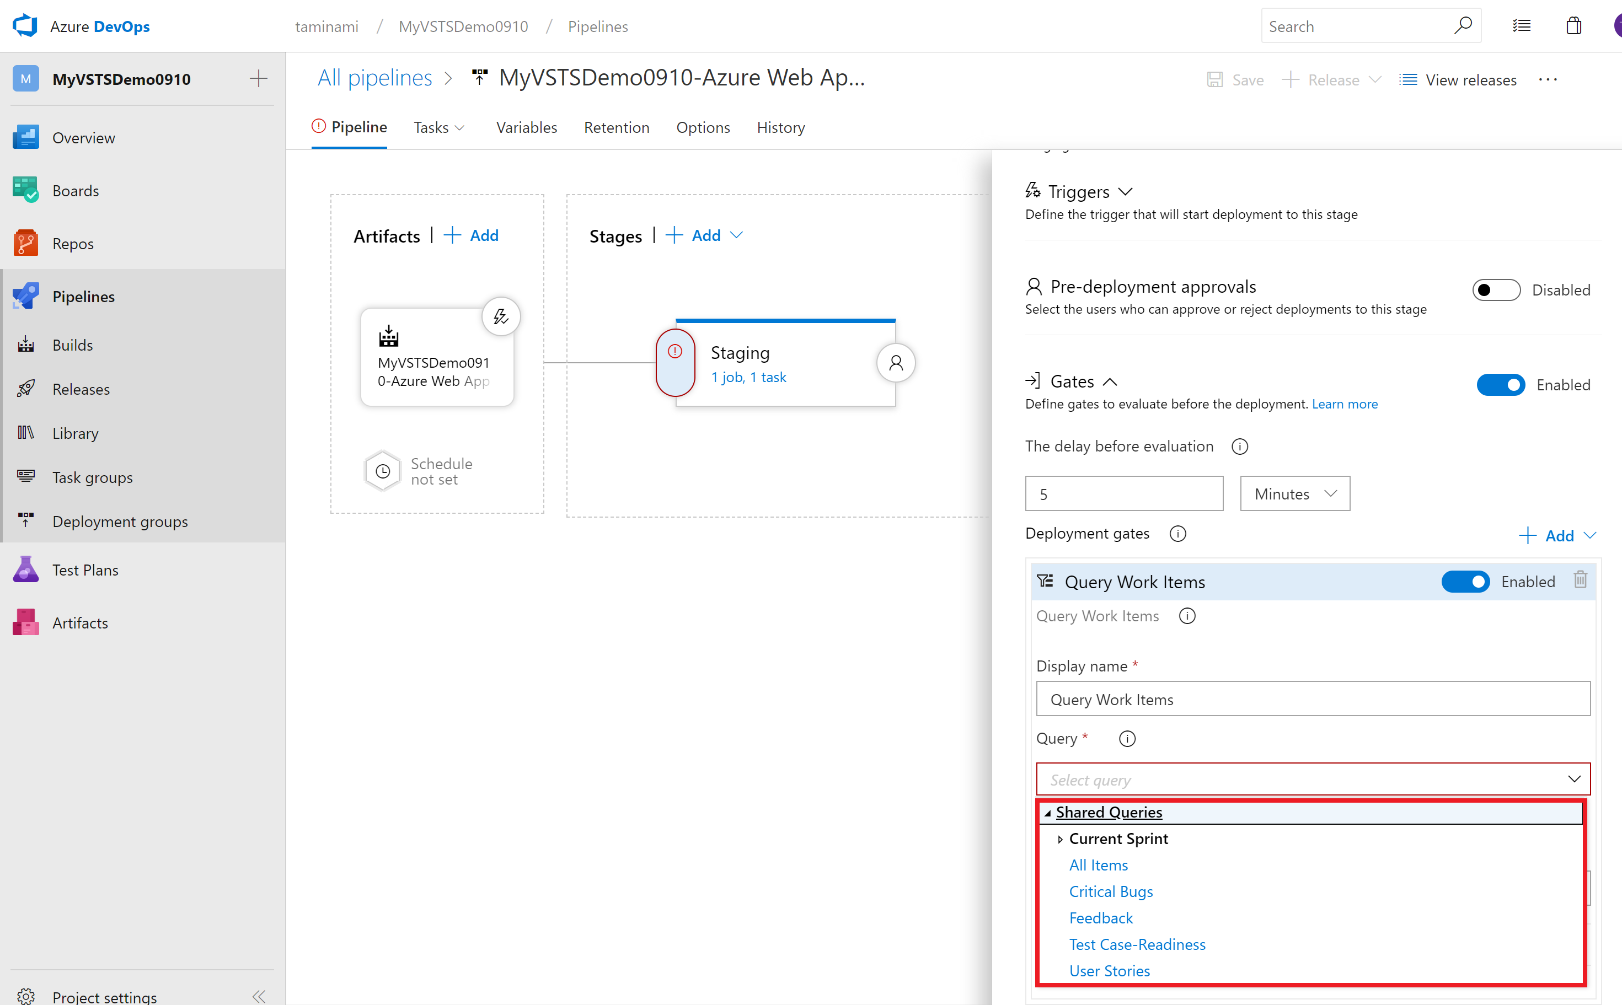Open the pre-deployment conditions icon on the Staging stage
The height and width of the screenshot is (1005, 1622).
[675, 362]
